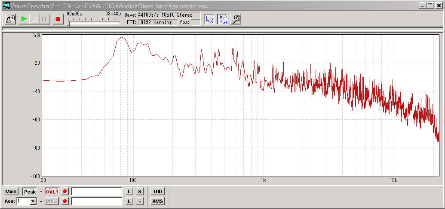Click the OVL2 overlay text field
This screenshot has width=445, height=209.
(x=97, y=201)
